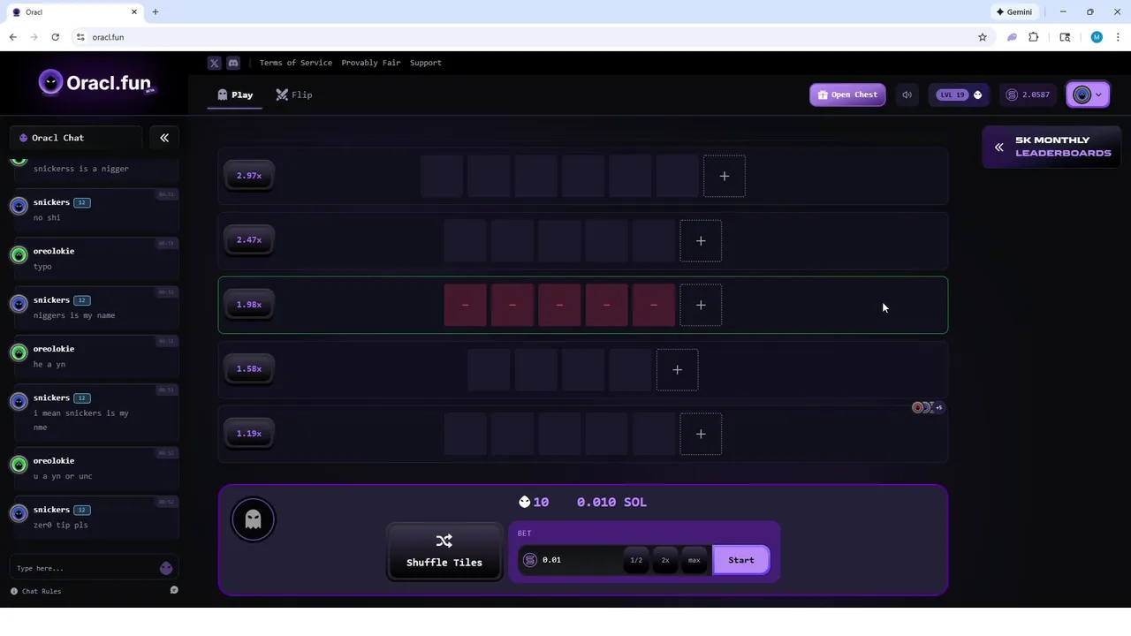
Task: Open the user avatar dropdown menu
Action: (x=1088, y=95)
